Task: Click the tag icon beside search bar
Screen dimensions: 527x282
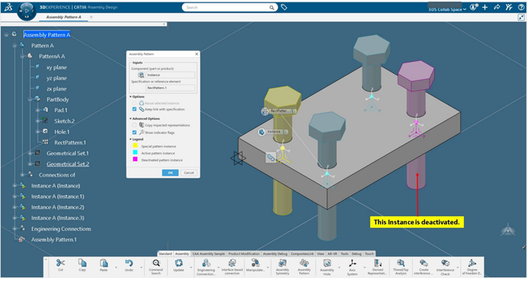Action: click(x=284, y=7)
